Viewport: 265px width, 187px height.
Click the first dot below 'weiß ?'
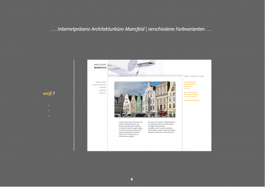click(49, 106)
